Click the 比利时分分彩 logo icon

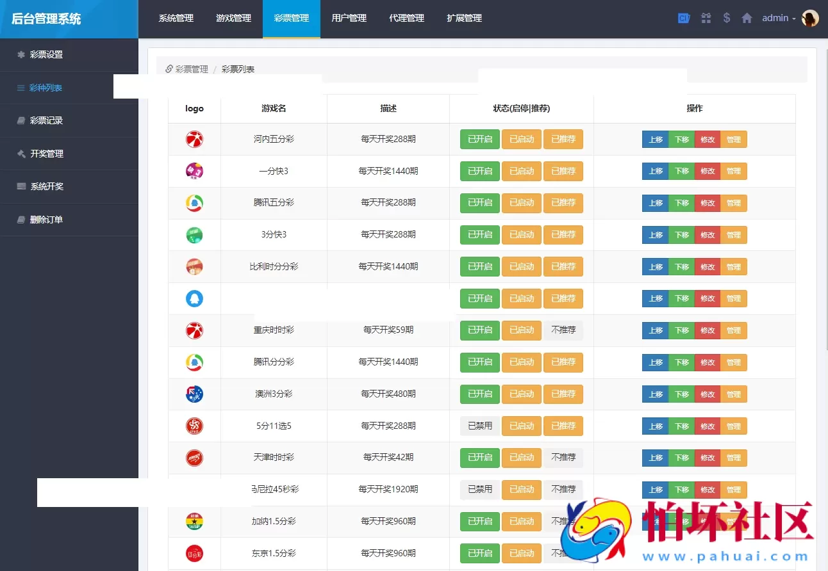(194, 266)
